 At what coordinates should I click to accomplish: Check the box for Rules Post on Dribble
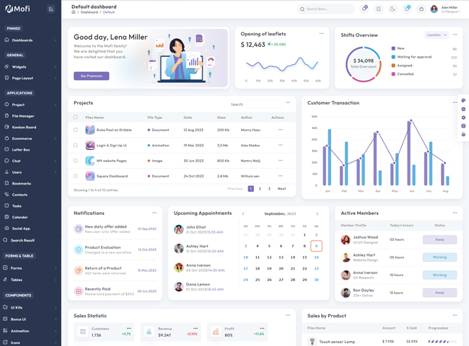(x=76, y=130)
